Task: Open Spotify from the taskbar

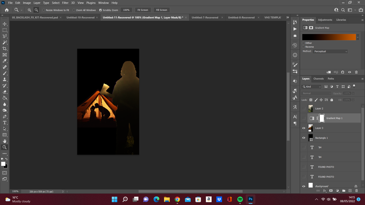Action: click(240, 199)
